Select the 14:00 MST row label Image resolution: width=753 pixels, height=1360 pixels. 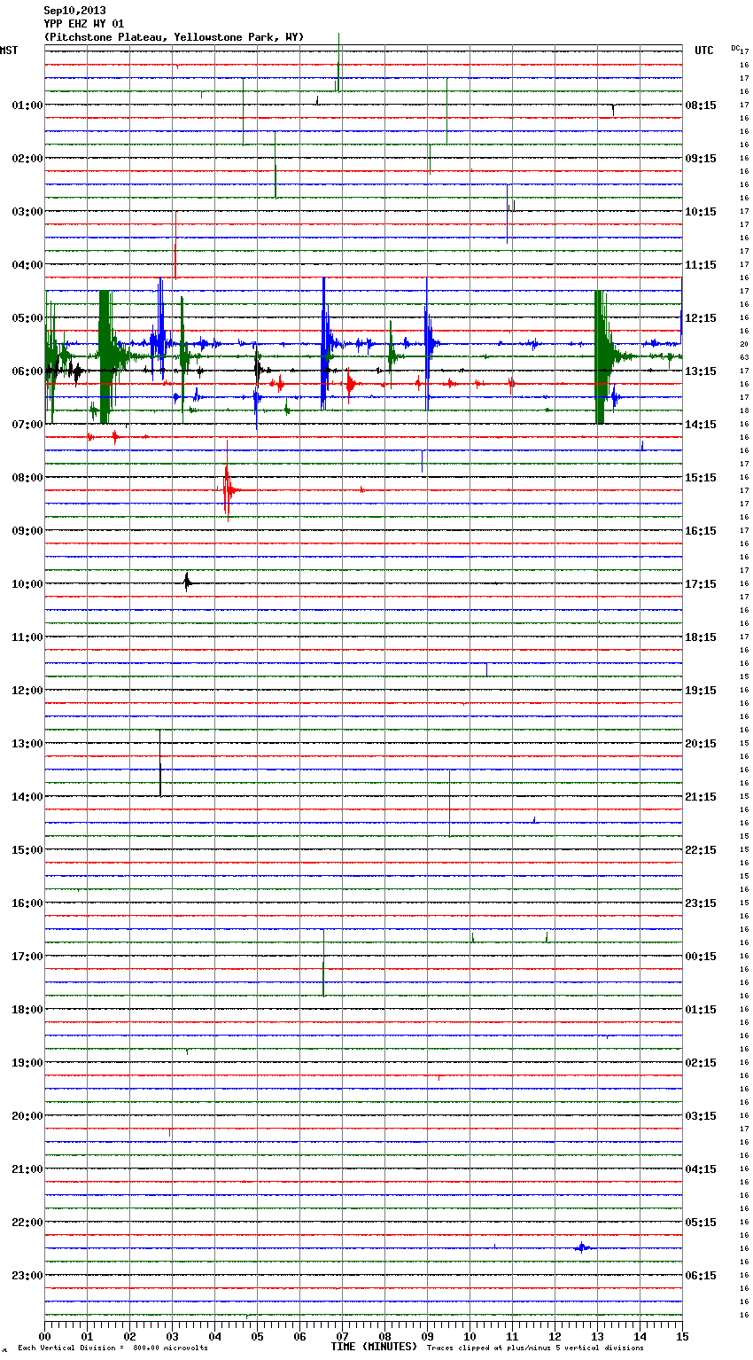(x=27, y=796)
